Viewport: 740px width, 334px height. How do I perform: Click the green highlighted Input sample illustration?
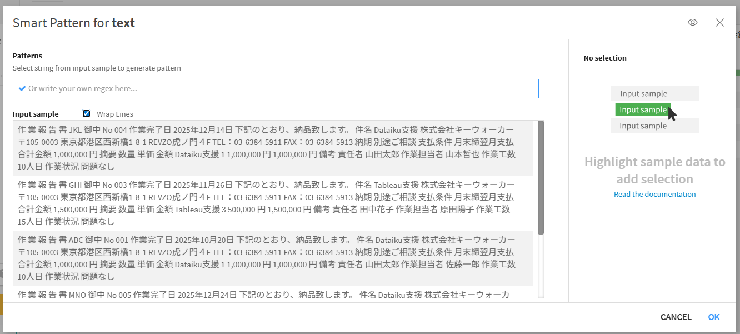(643, 110)
